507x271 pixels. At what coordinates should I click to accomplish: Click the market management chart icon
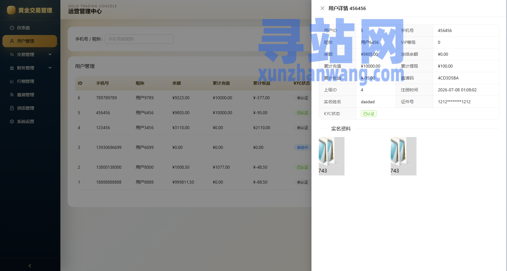(12, 81)
